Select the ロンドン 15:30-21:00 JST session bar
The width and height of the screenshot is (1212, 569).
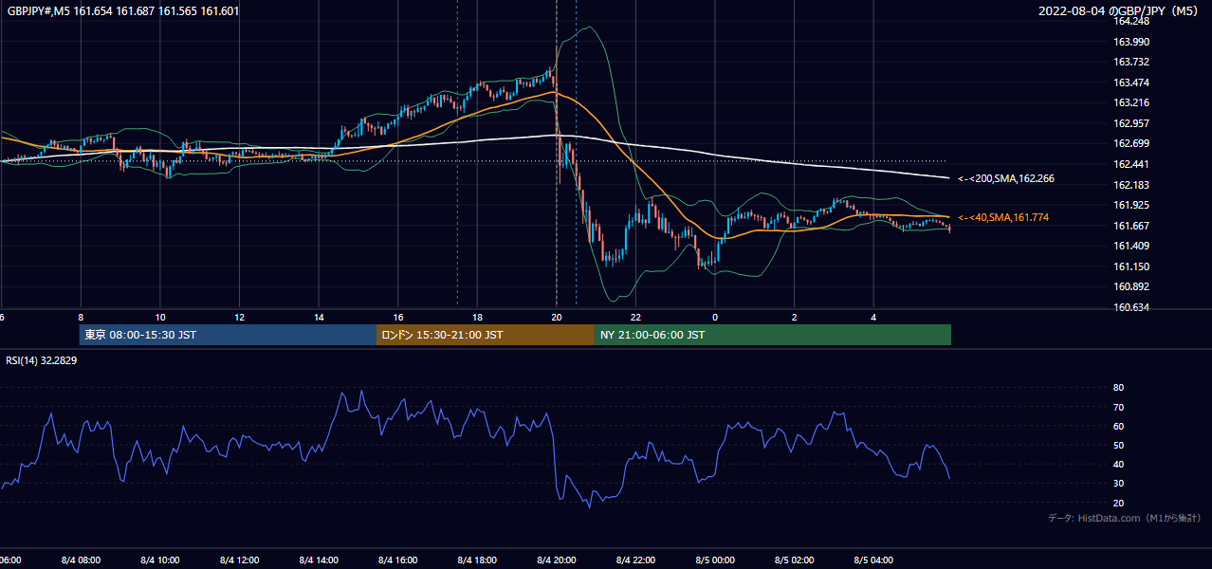point(486,335)
